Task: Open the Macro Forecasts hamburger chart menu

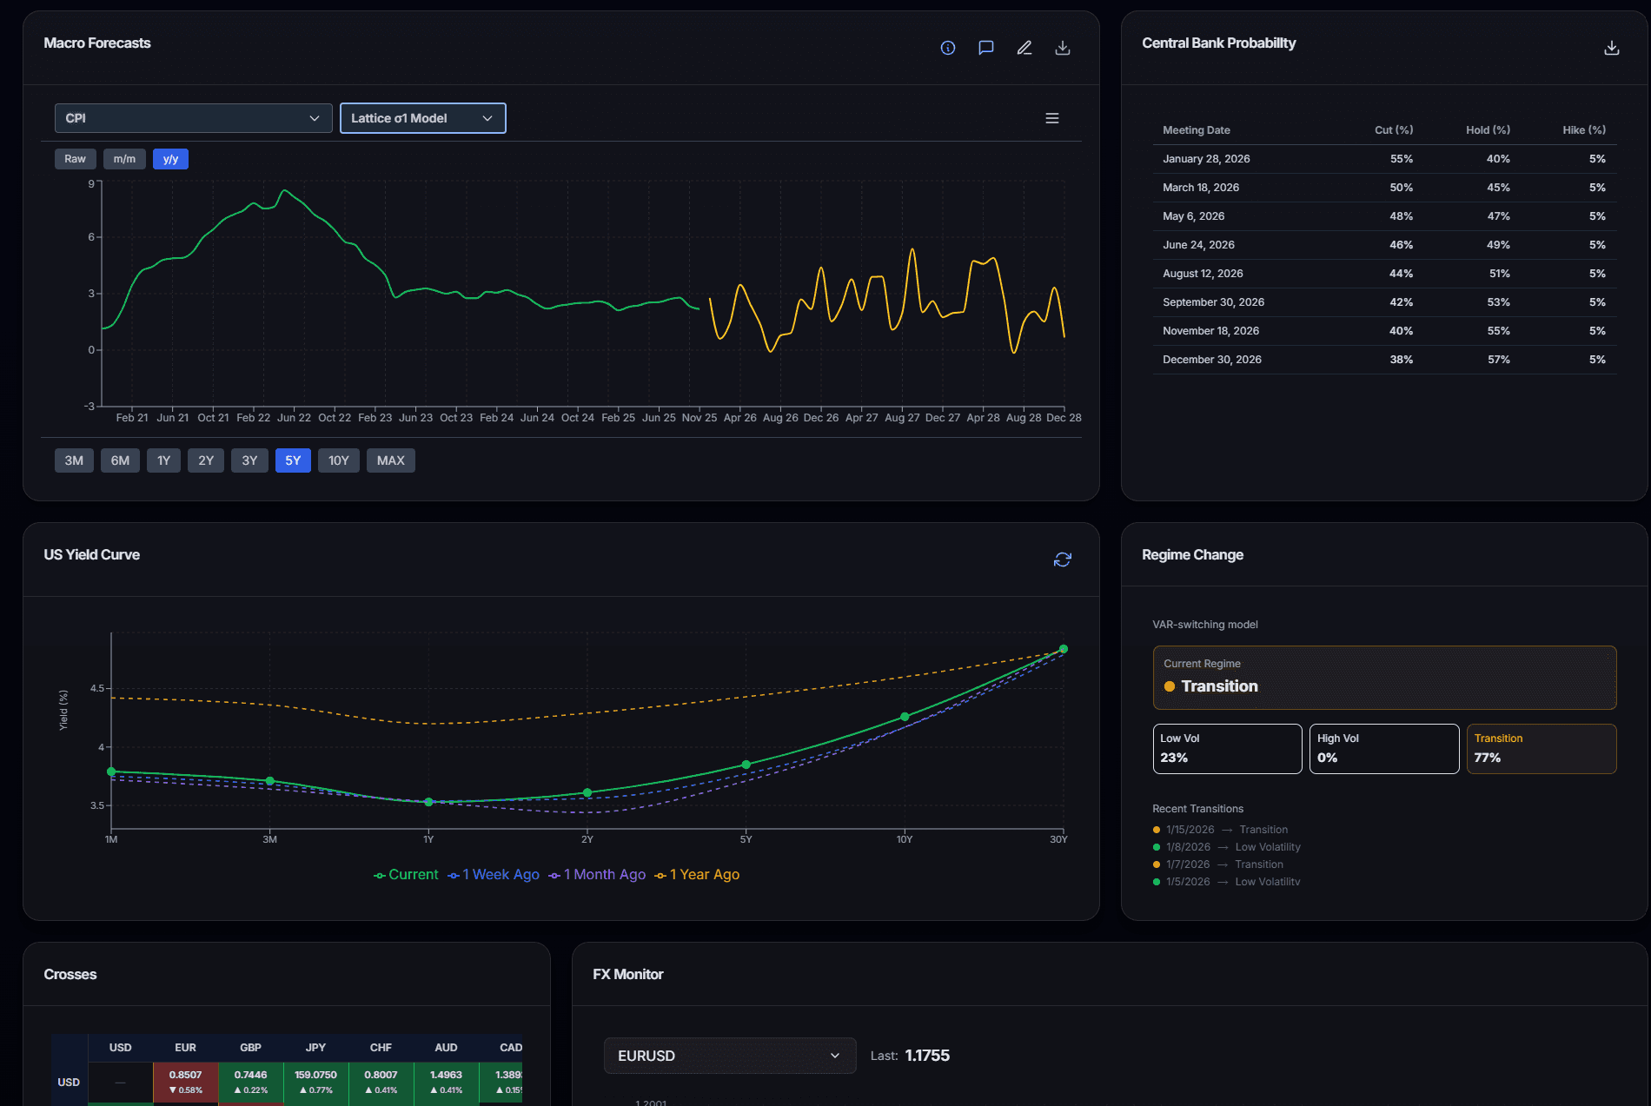Action: (1052, 118)
